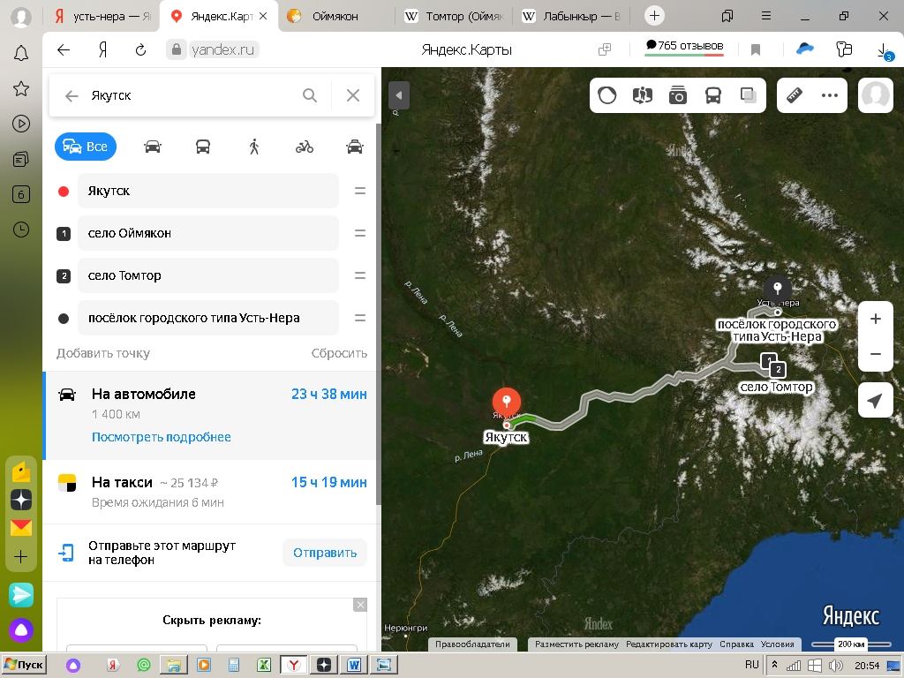Open 'Редактировать карту' link
The width and height of the screenshot is (904, 678).
pos(669,644)
